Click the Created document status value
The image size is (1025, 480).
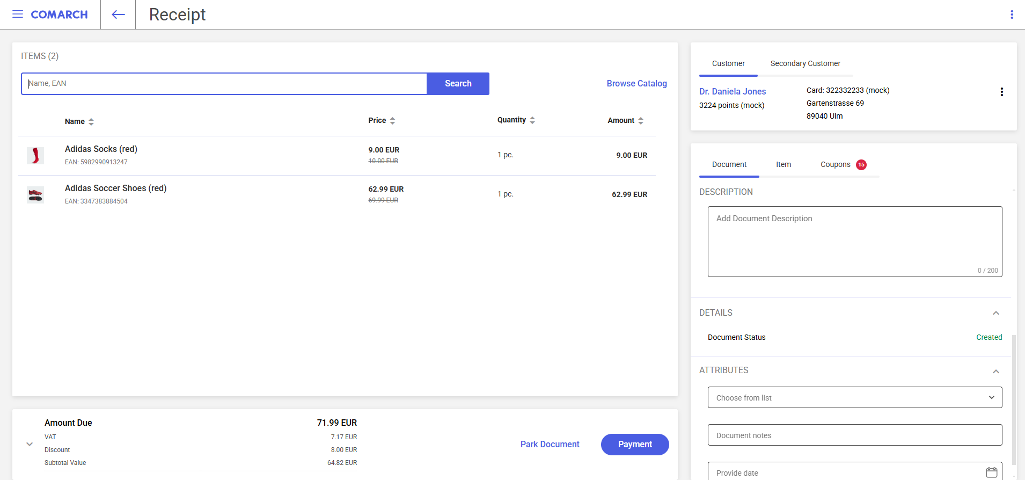point(989,338)
